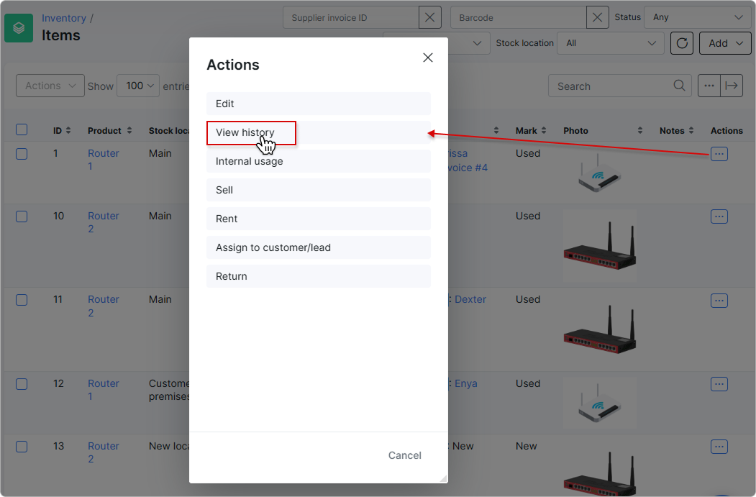Open the Stock location dropdown
The height and width of the screenshot is (497, 756).
tap(611, 43)
